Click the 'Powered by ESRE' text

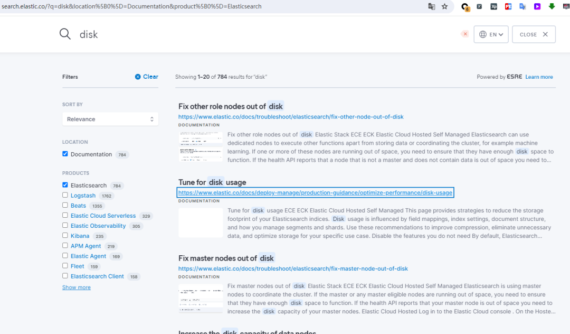[x=499, y=77]
